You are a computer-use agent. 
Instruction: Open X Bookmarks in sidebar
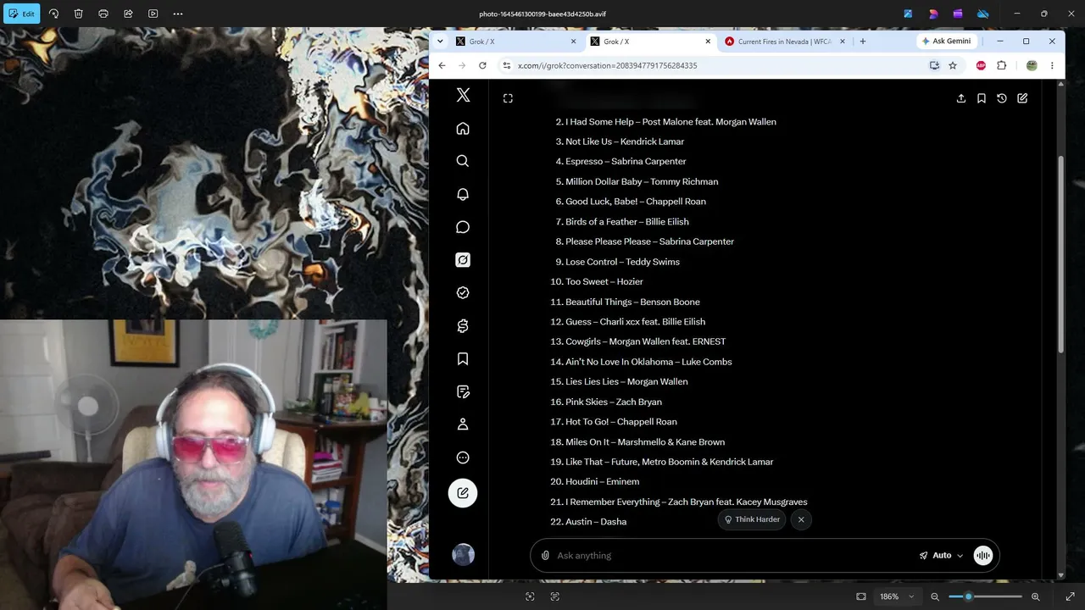[x=463, y=358]
